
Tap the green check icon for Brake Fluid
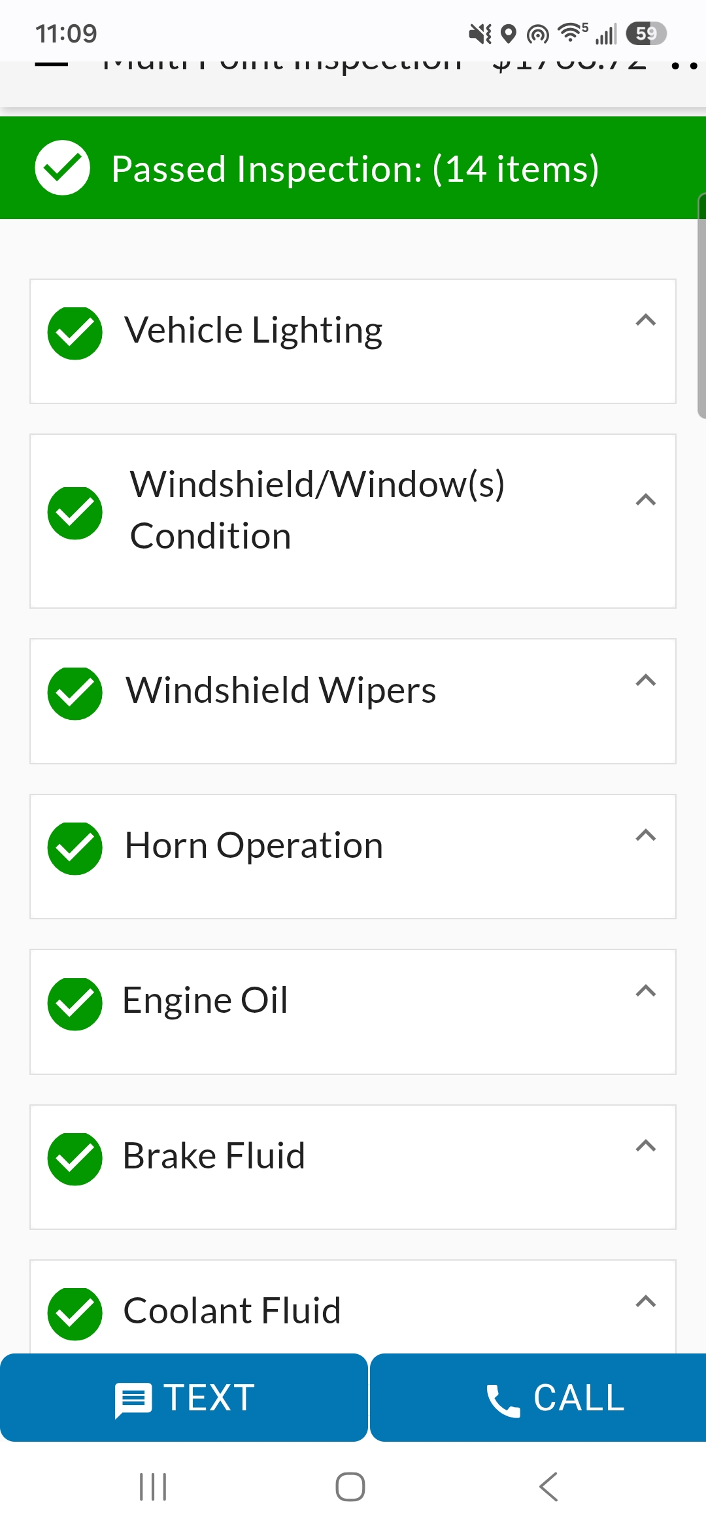point(75,1159)
